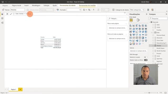168x94 pixels.
Task: Collapse the Visualizações pane
Action: (146, 14)
